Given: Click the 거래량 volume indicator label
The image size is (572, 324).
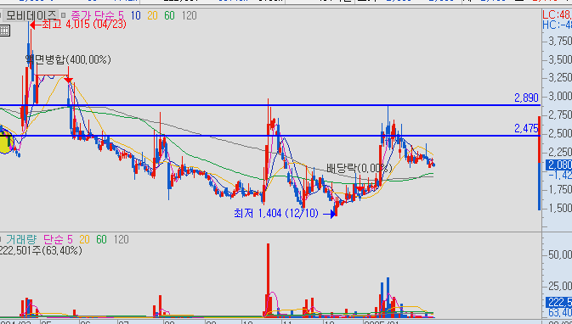Looking at the screenshot, I should (21, 239).
